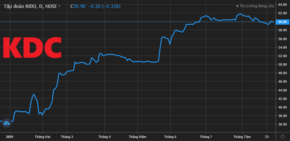Click the 64.00 price axis label
The image size is (290, 141).
click(x=282, y=5)
